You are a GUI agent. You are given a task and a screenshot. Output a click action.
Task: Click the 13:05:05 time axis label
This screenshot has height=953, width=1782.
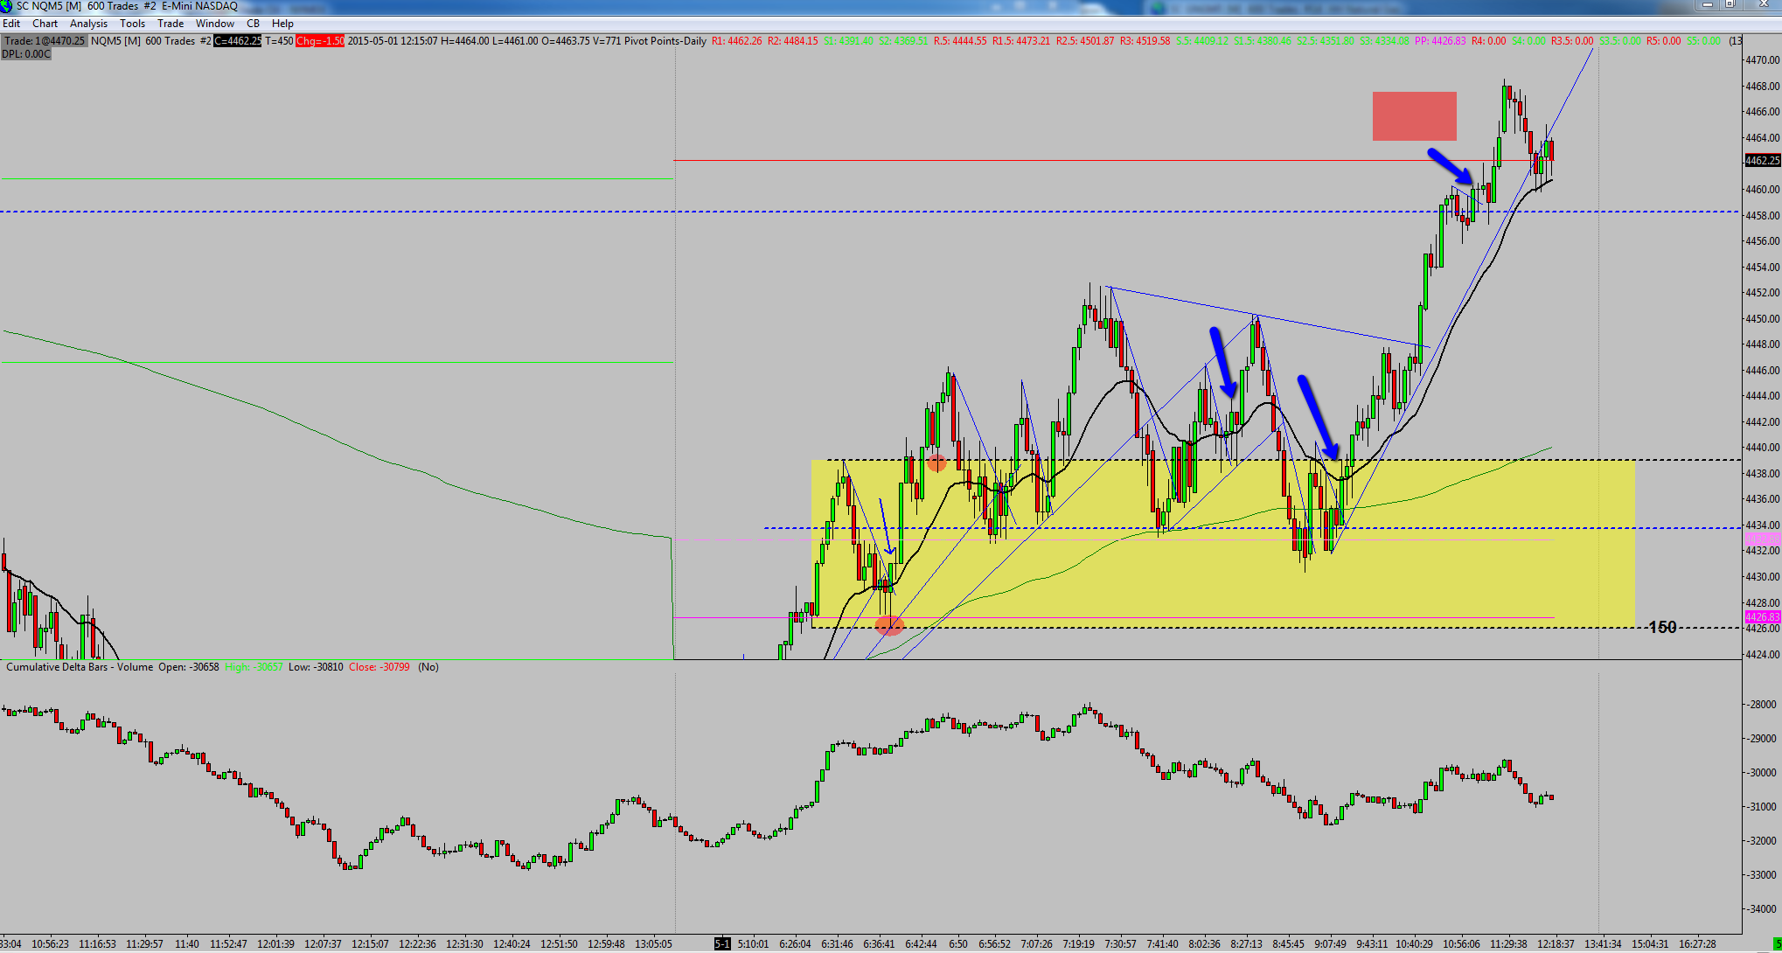pyautogui.click(x=654, y=944)
